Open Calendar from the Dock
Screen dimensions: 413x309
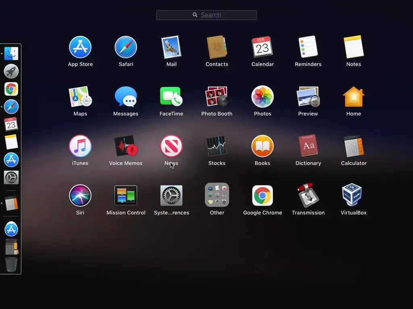click(x=11, y=124)
